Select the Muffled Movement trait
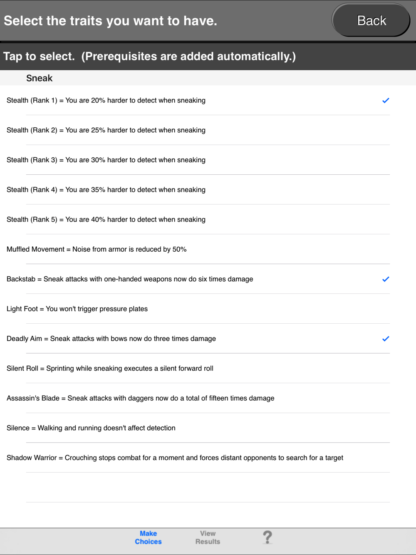 click(208, 249)
